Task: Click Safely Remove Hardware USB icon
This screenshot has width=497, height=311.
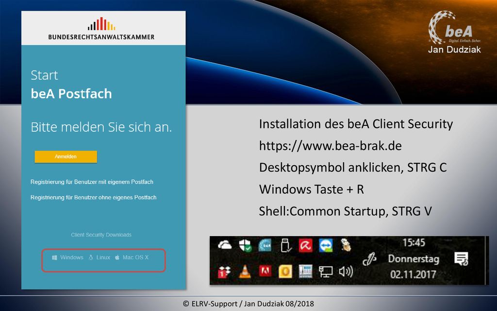Action: point(286,245)
